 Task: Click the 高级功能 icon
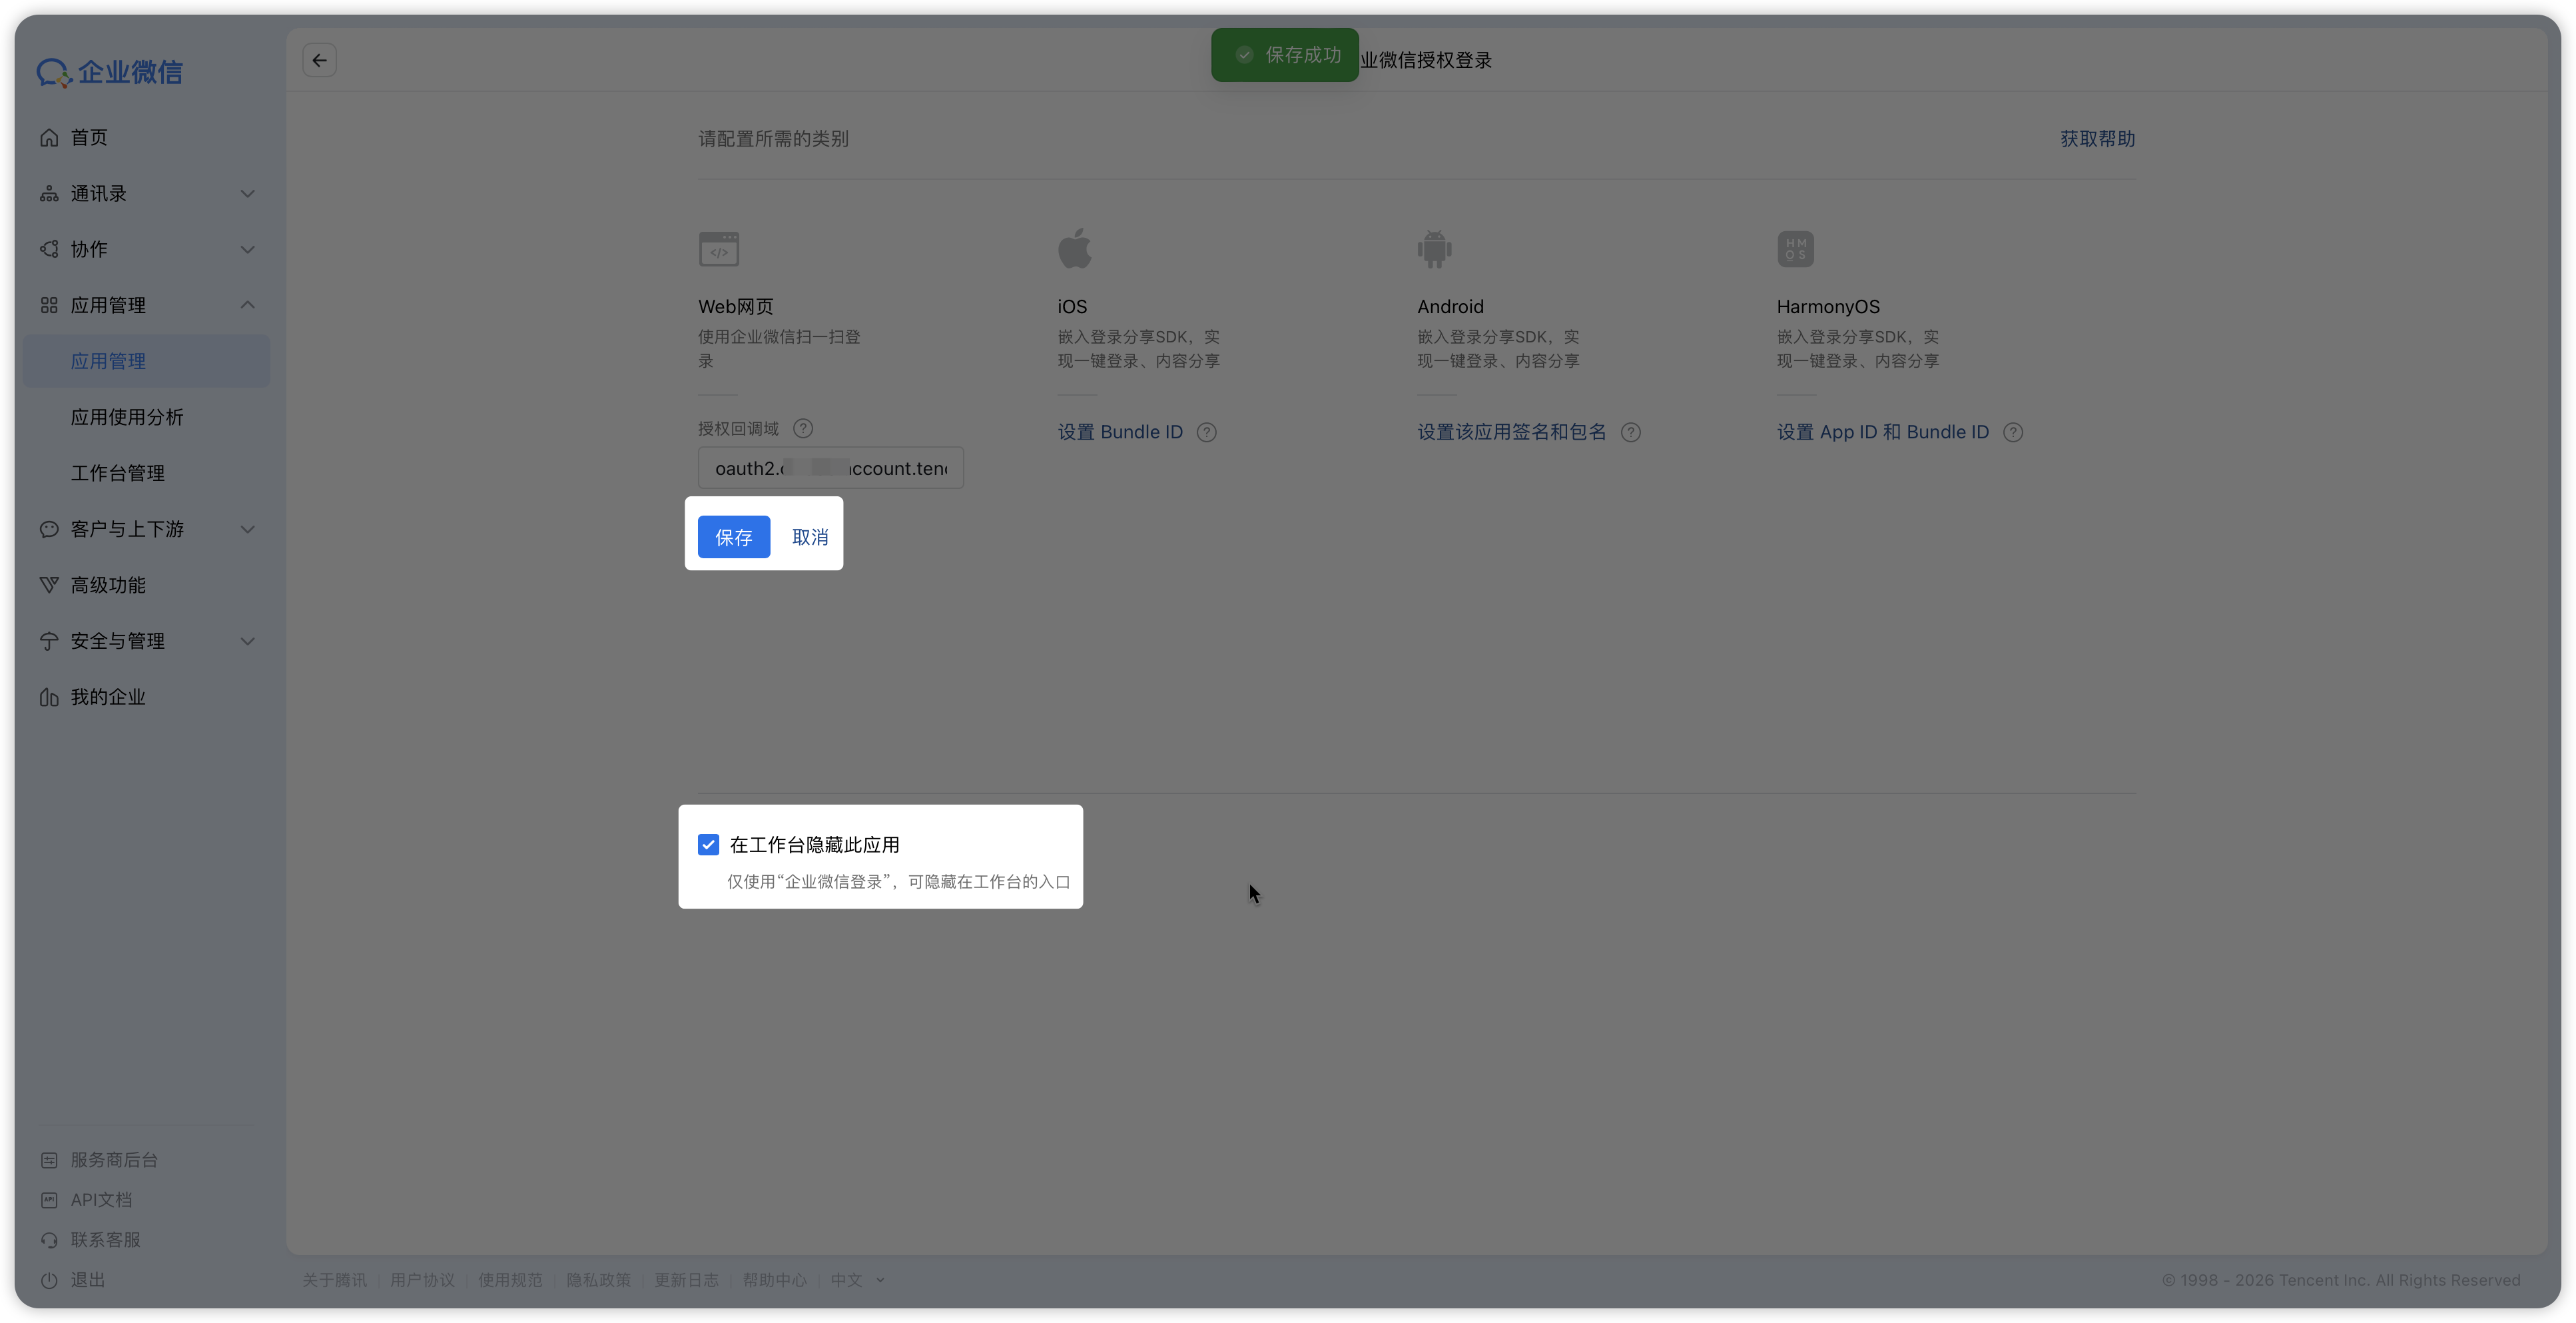pos(49,585)
